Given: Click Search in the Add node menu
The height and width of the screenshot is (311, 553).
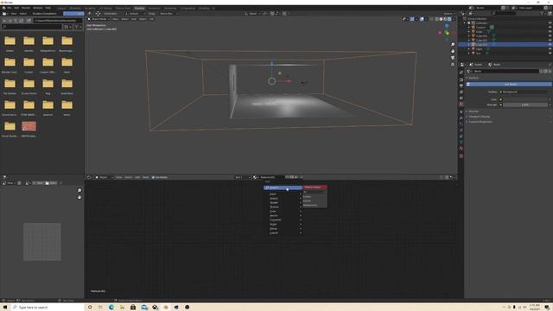Looking at the screenshot, I should point(283,187).
